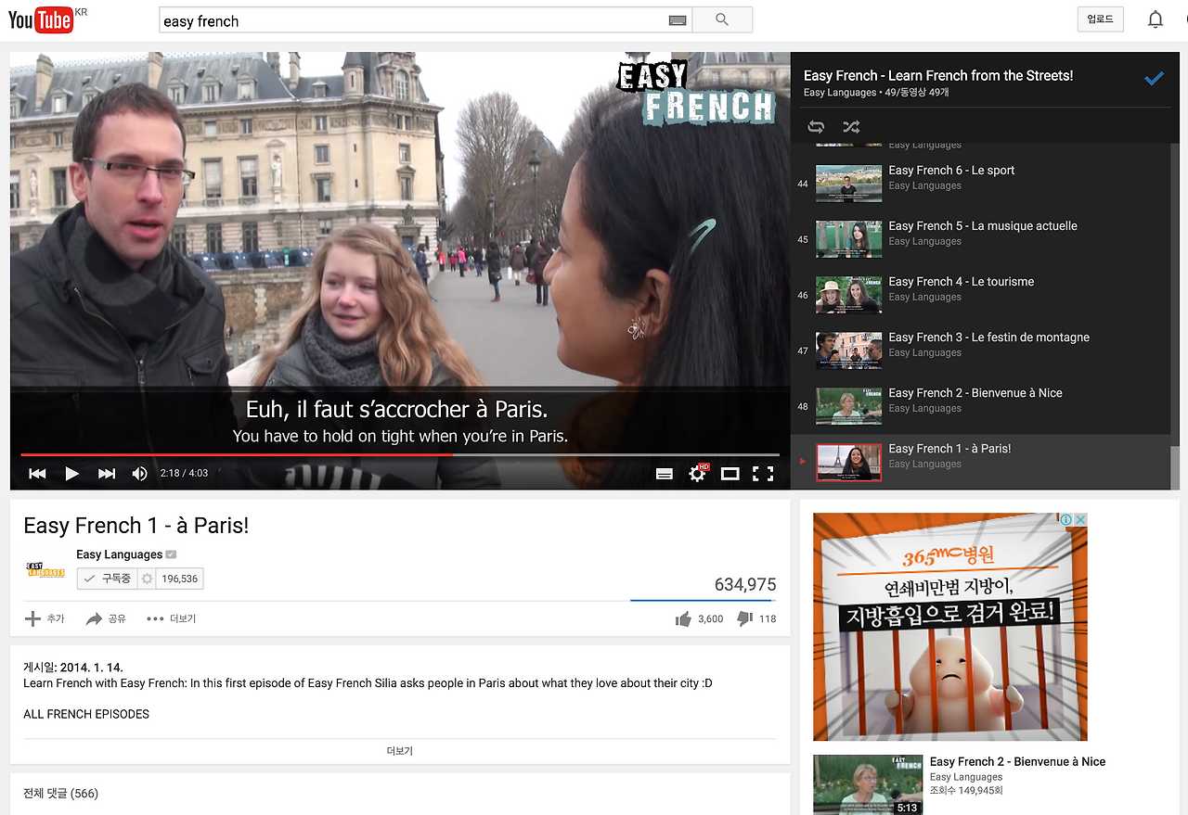
Task: Toggle playlist loop (repeat) icon
Action: (816, 127)
